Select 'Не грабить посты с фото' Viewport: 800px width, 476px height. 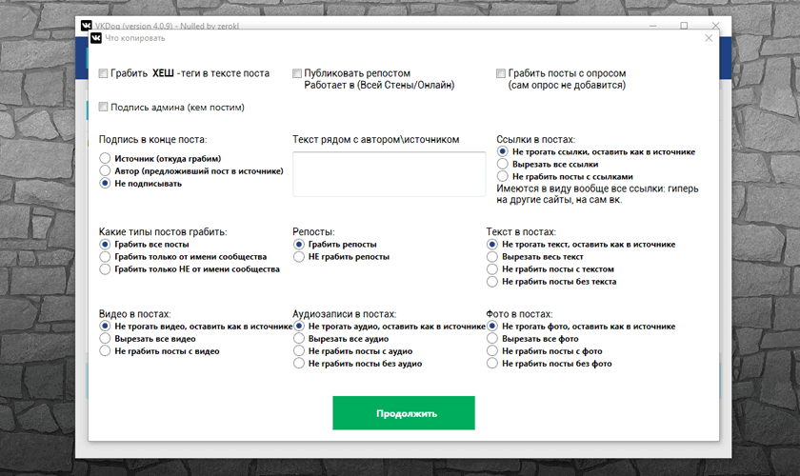[x=491, y=351]
